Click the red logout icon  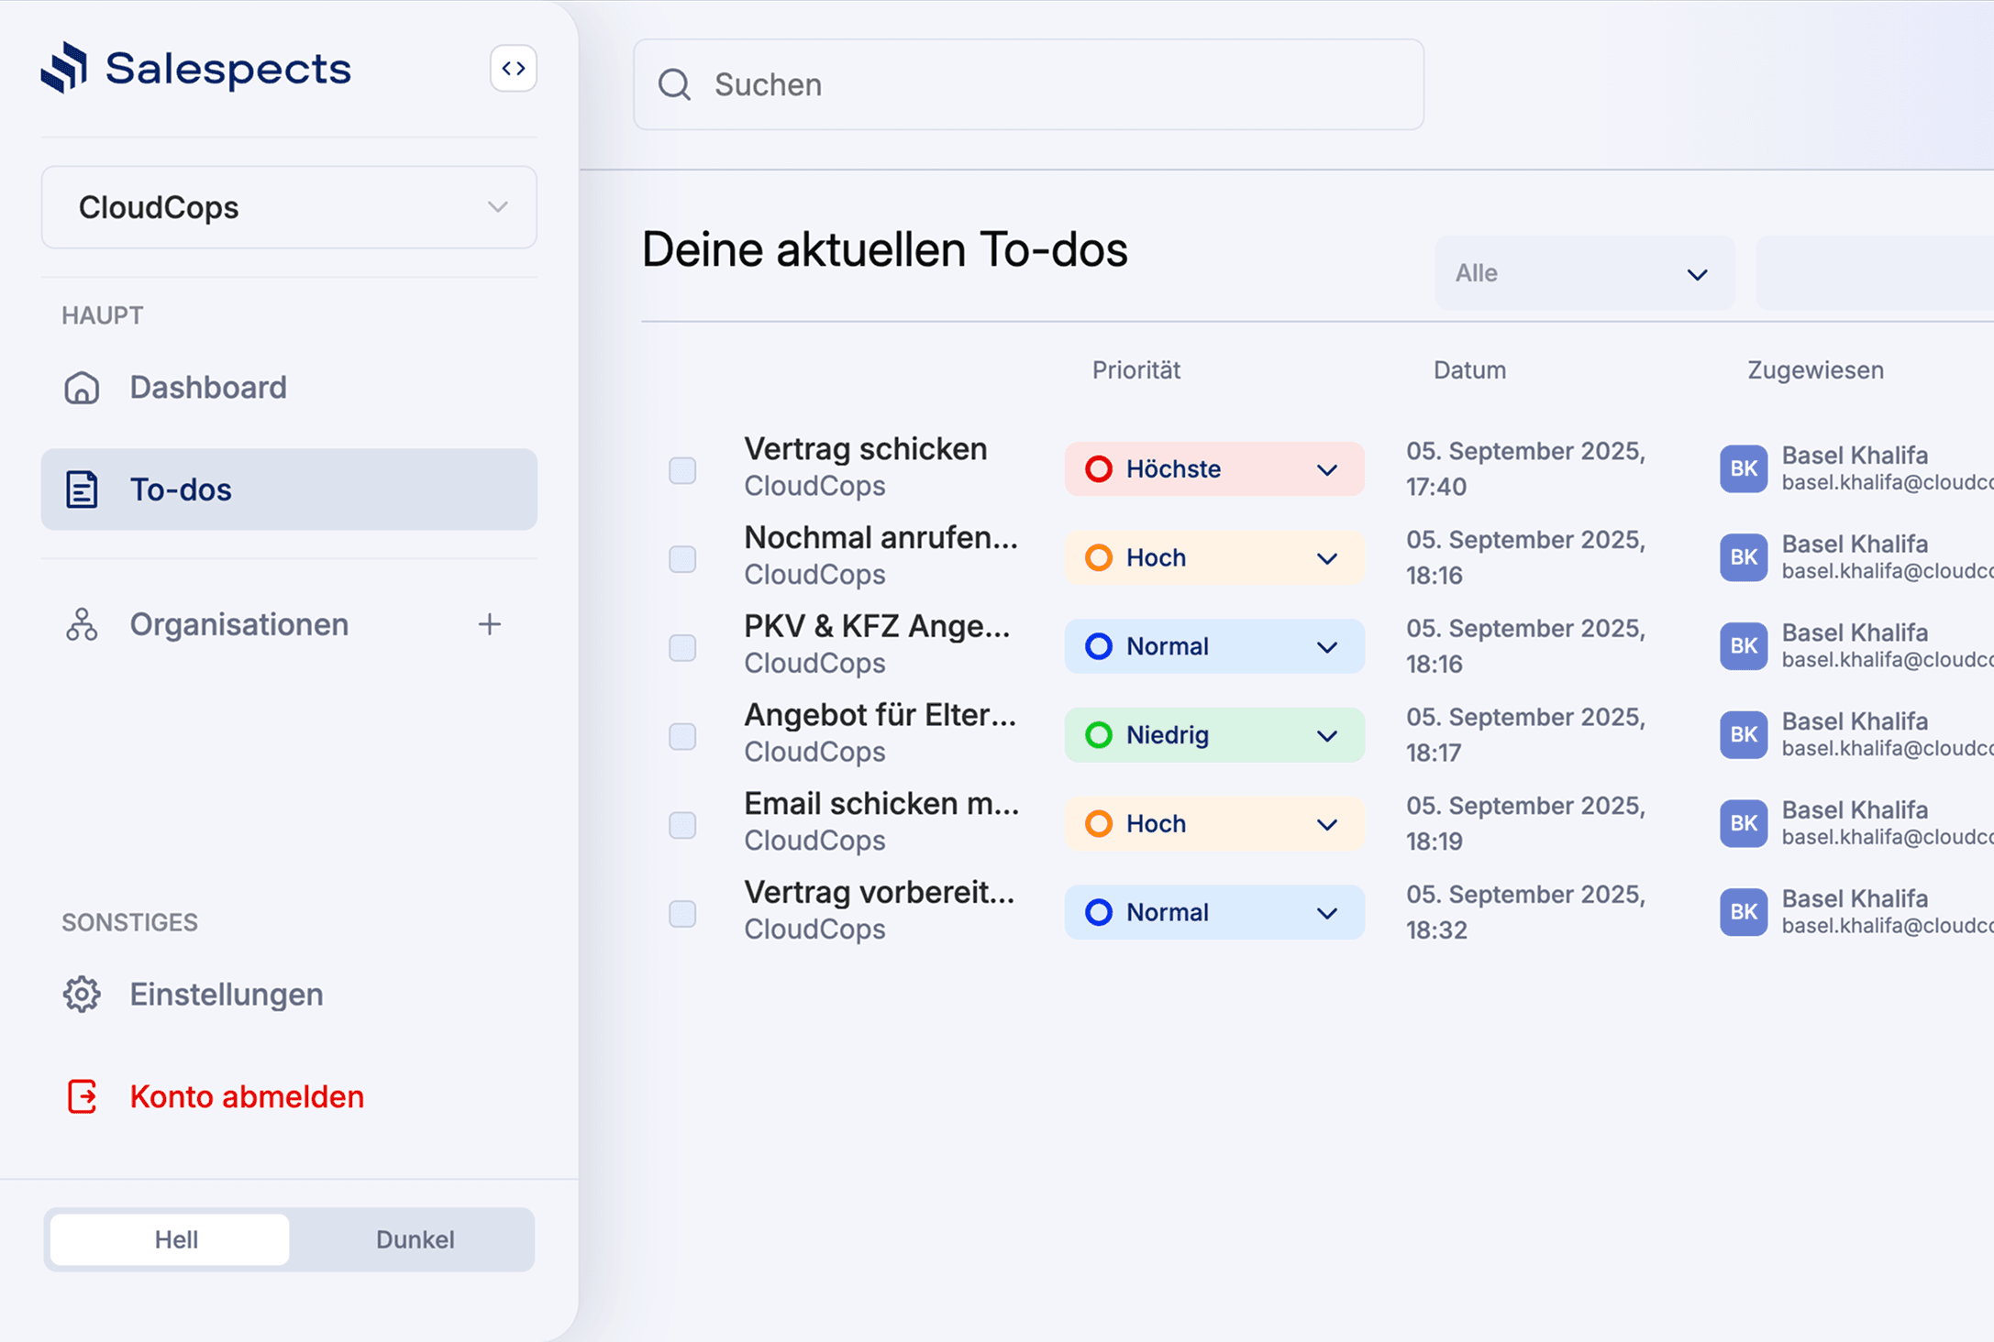click(82, 1096)
